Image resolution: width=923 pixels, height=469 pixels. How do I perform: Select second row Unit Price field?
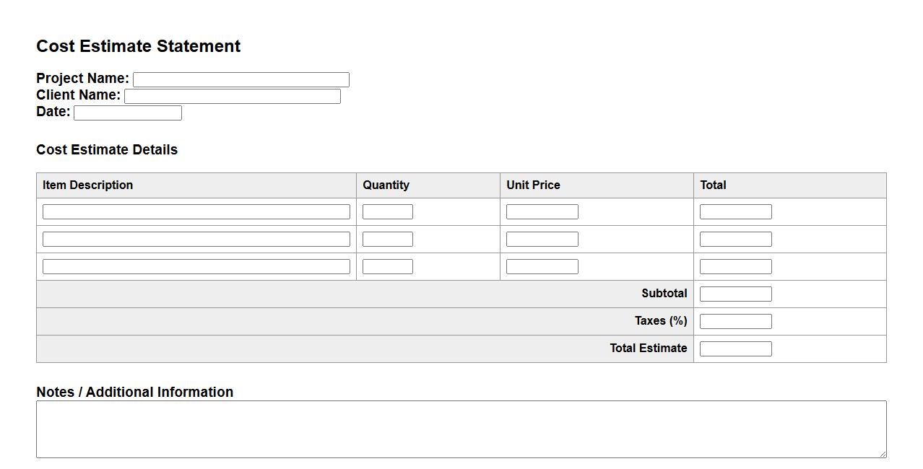542,239
